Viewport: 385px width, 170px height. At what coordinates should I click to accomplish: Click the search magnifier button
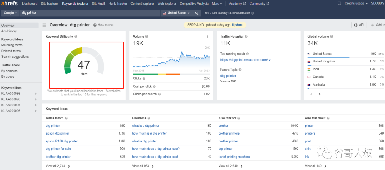196,13
